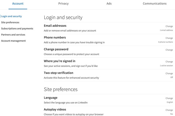175x116 pixels.
Task: Open Login and security in sidebar
Action: [x=12, y=16]
